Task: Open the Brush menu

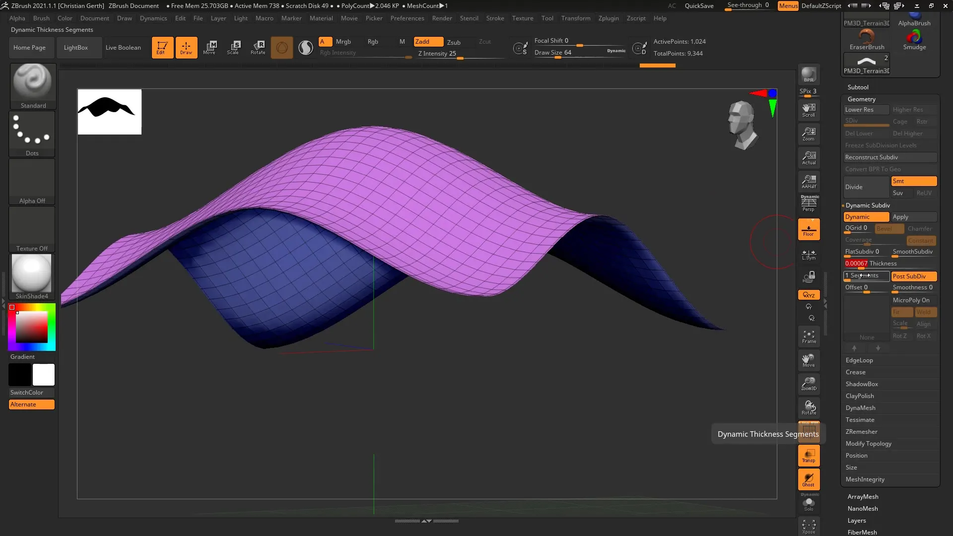Action: (41, 18)
